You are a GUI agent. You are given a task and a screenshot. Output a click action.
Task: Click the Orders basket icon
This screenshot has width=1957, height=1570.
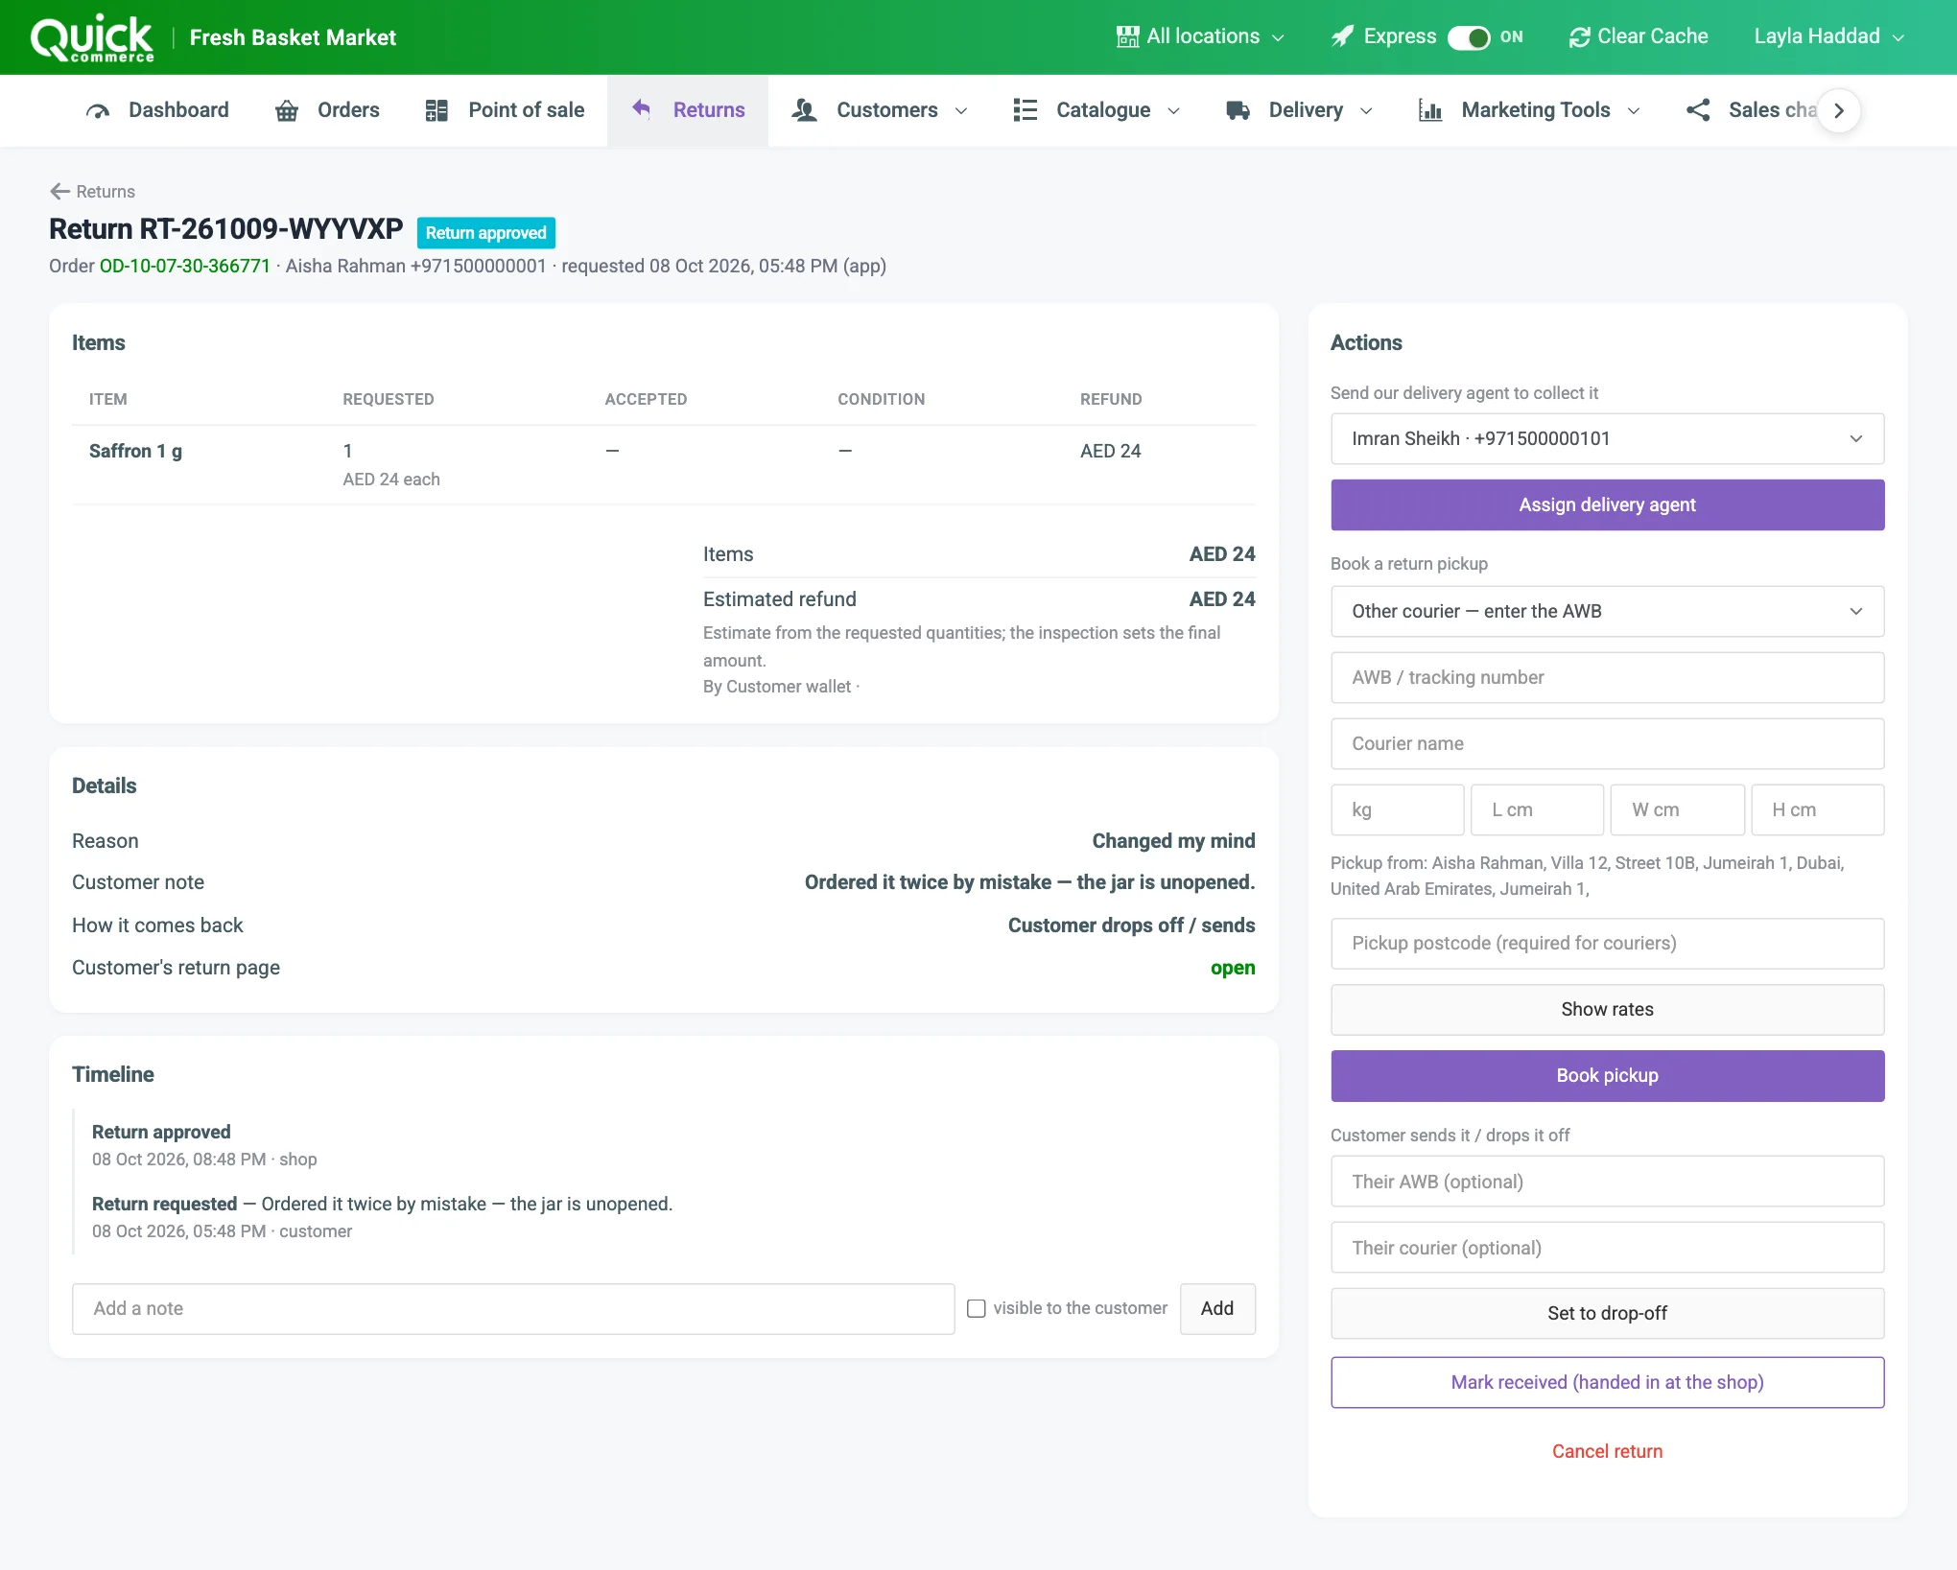[x=287, y=111]
